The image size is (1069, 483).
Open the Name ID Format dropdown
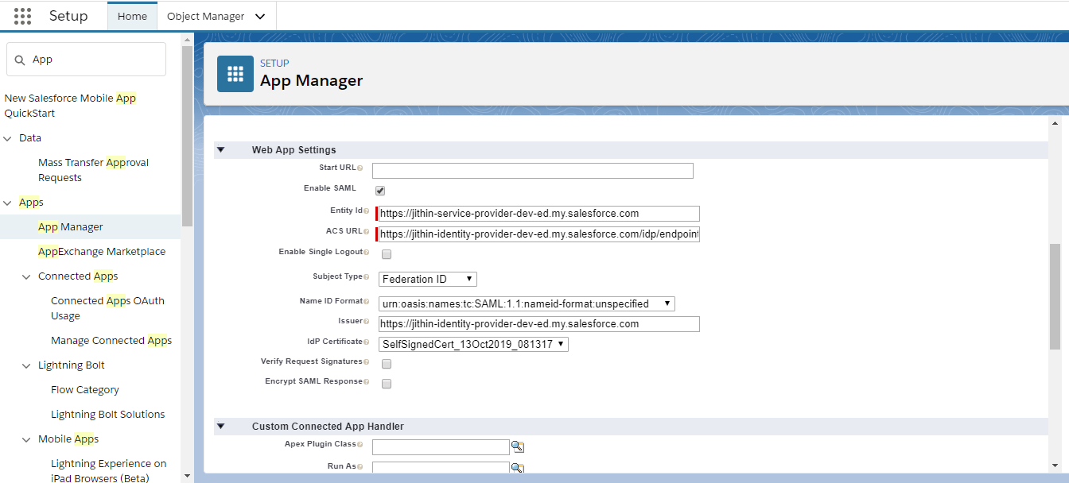527,303
